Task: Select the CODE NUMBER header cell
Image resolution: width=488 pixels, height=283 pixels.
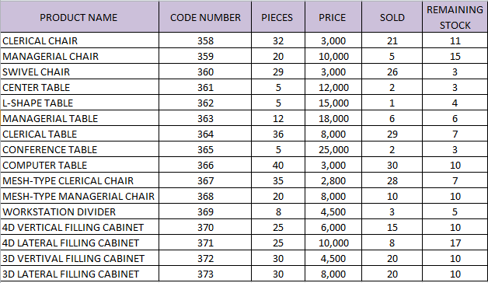Action: (205, 17)
